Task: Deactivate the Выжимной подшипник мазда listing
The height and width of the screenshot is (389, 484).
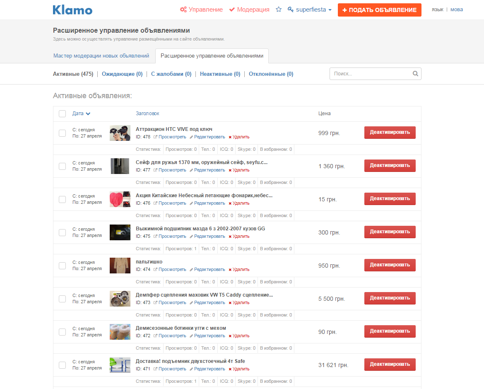Action: (x=390, y=232)
